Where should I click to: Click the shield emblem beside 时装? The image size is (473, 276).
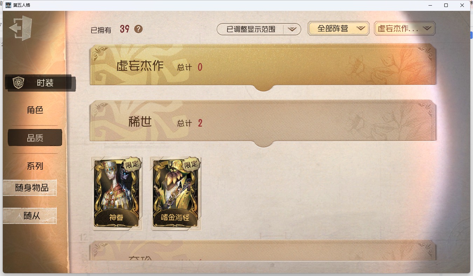(x=18, y=83)
